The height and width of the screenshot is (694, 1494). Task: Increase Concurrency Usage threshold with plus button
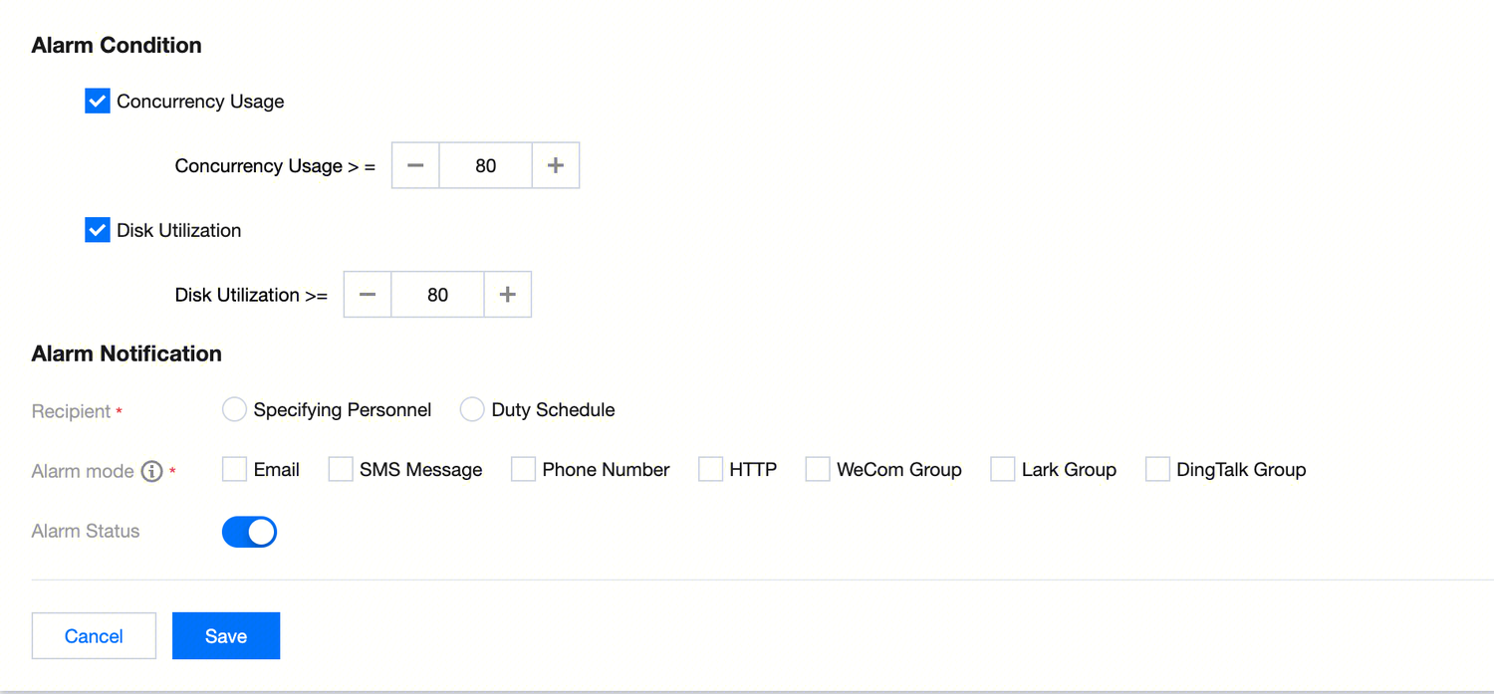pos(556,165)
